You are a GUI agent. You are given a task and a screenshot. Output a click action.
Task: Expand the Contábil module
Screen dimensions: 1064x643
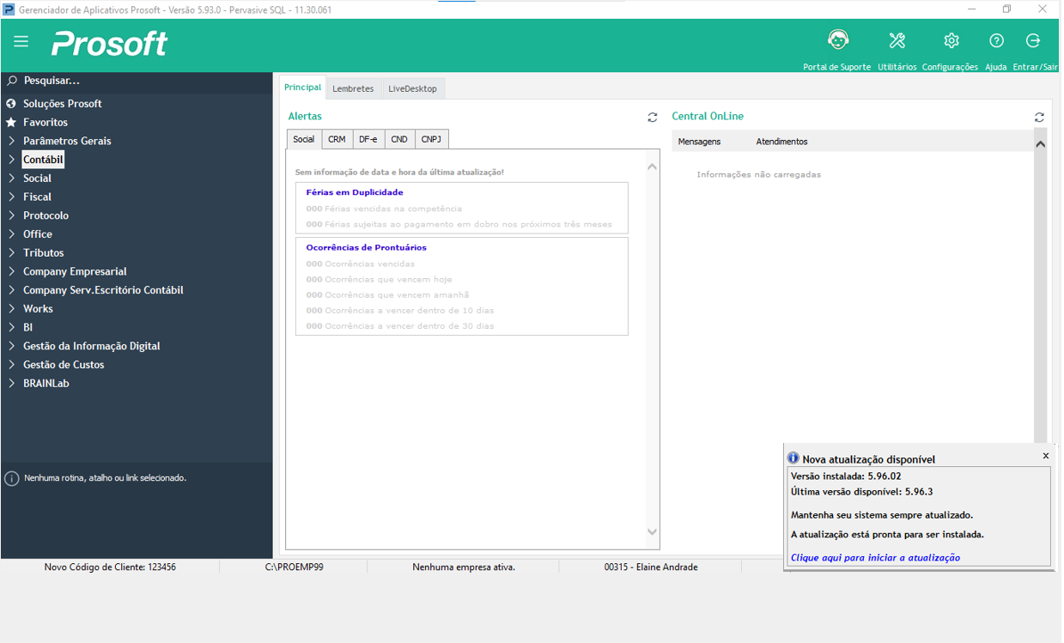pyautogui.click(x=11, y=160)
